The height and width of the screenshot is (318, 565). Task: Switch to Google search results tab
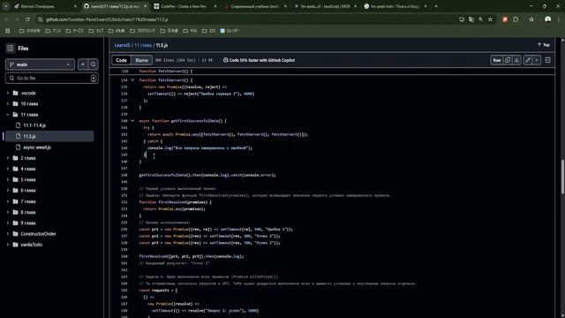coord(395,6)
